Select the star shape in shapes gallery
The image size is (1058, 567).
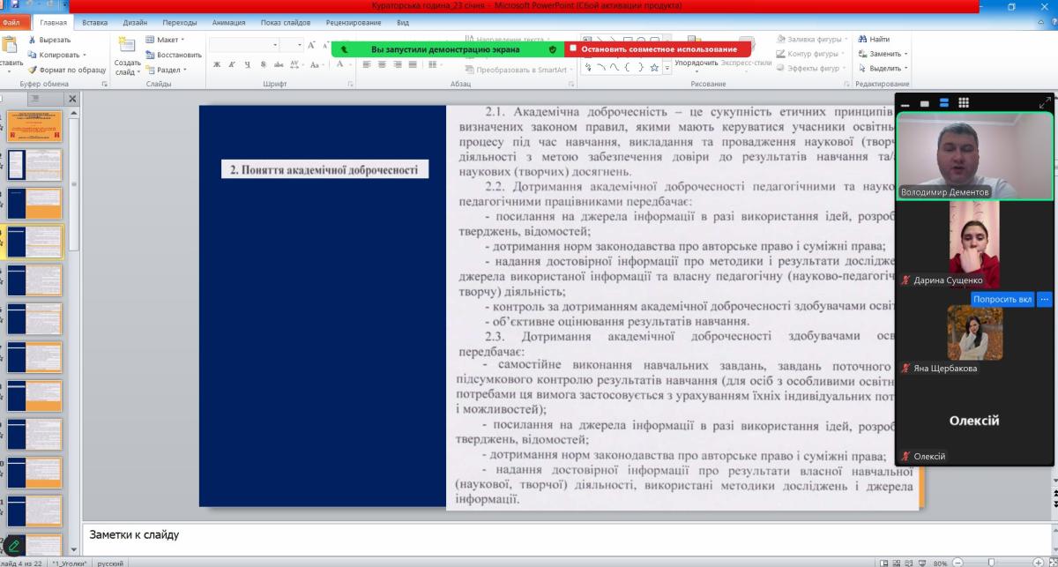pyautogui.click(x=653, y=67)
